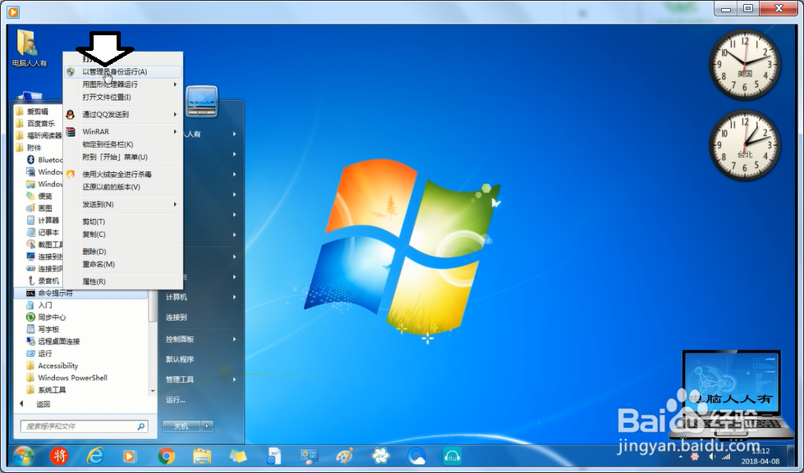Select the 命令提示符 entry in the Start menu

[x=81, y=293]
